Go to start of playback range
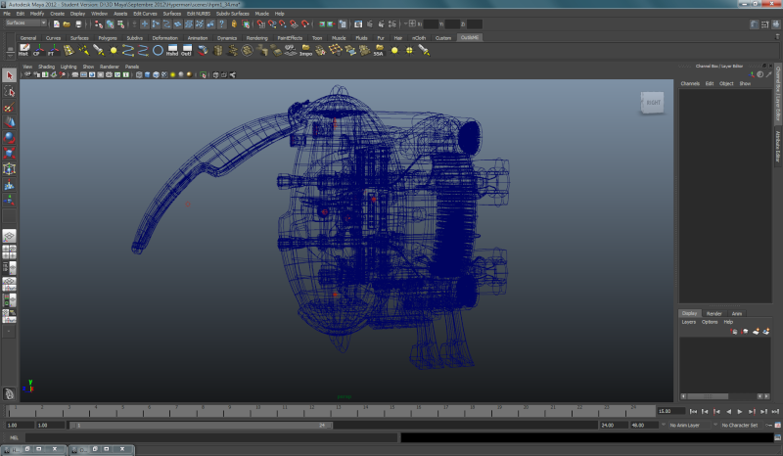 pyautogui.click(x=693, y=412)
